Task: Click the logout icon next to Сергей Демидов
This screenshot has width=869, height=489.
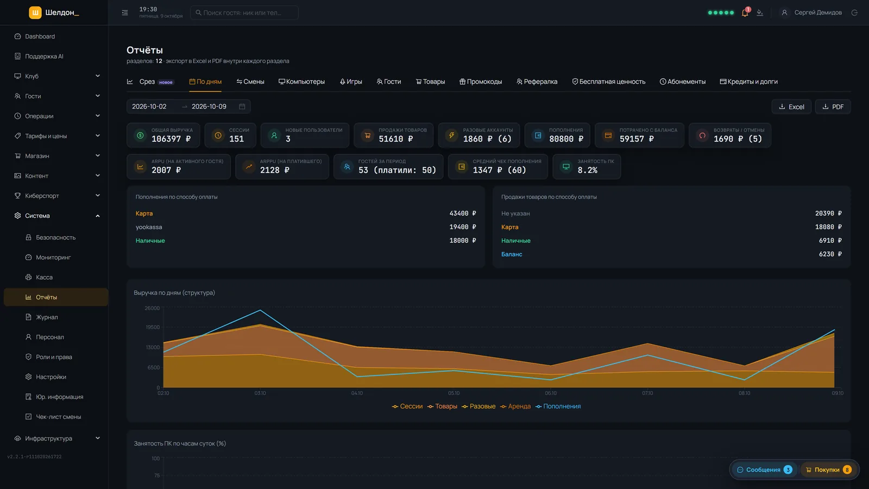Action: point(854,12)
